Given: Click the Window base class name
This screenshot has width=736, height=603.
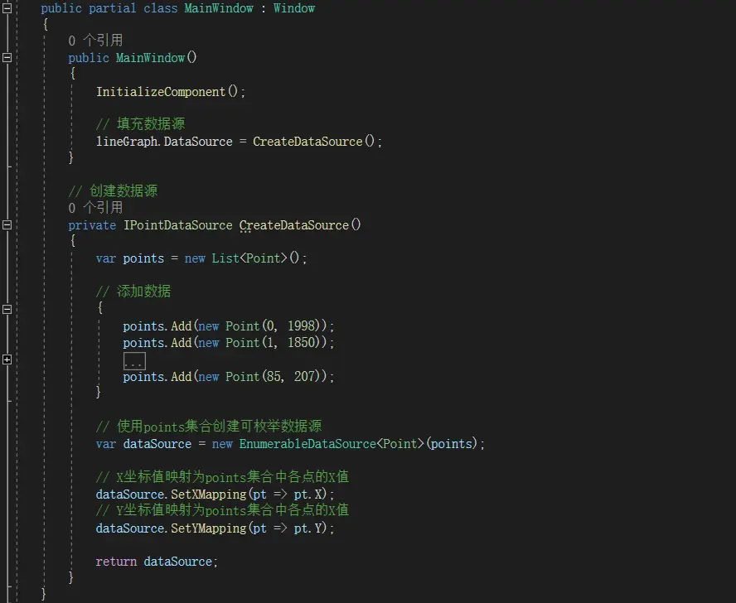Looking at the screenshot, I should pyautogui.click(x=294, y=8).
